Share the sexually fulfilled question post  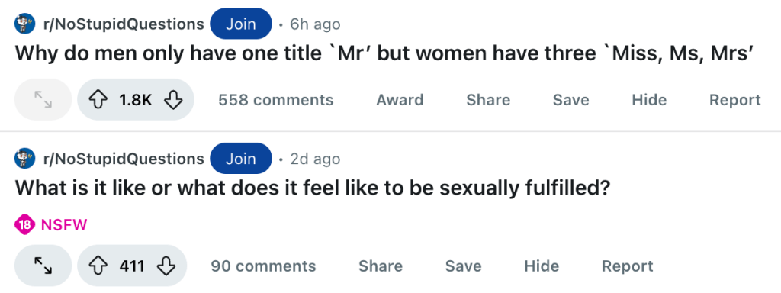pos(381,266)
